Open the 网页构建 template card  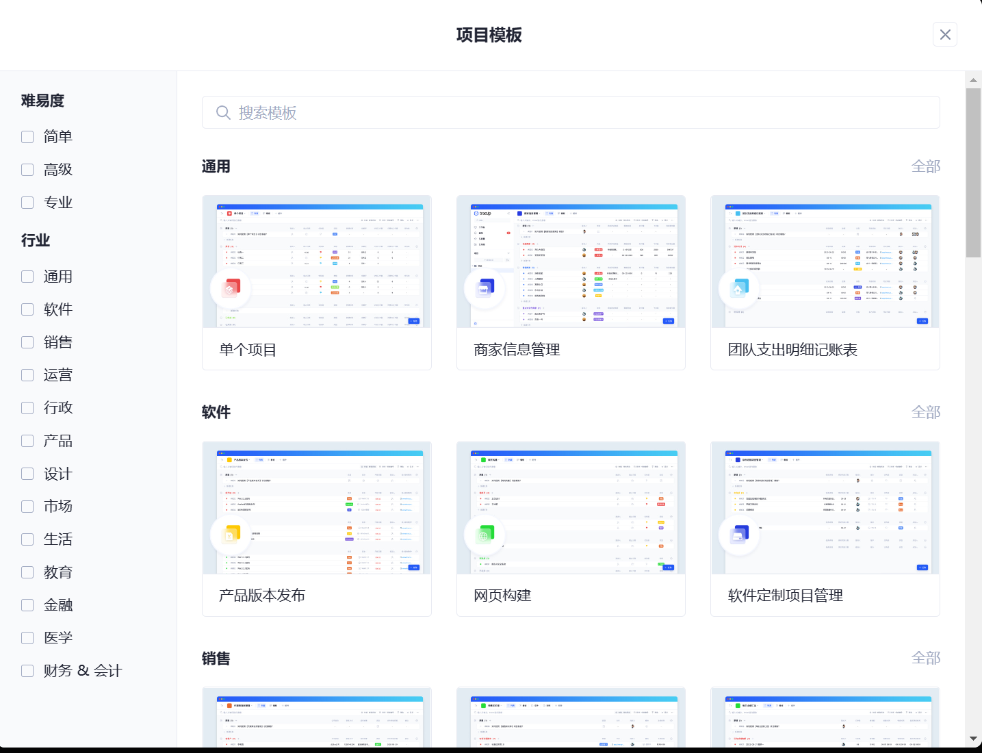571,528
